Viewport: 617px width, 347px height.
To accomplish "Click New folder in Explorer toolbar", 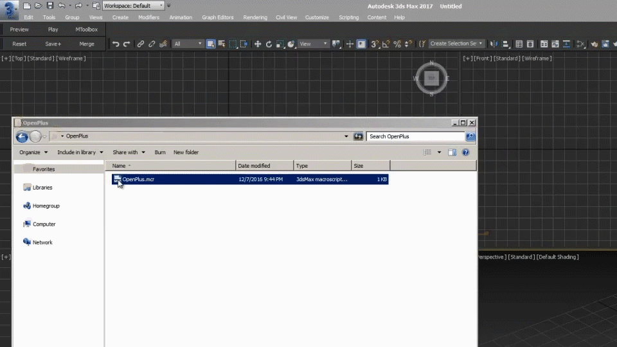I will (x=186, y=152).
